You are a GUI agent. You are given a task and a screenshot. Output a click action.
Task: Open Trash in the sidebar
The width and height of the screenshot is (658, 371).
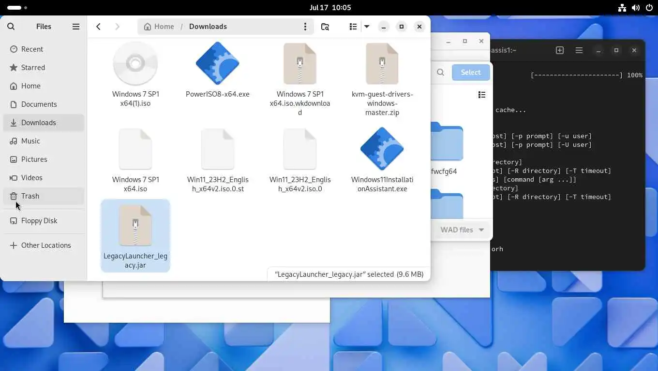point(44,196)
